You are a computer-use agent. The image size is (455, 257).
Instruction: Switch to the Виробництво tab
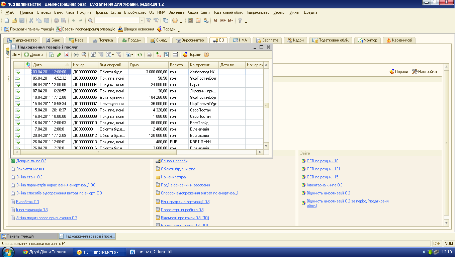[190, 40]
